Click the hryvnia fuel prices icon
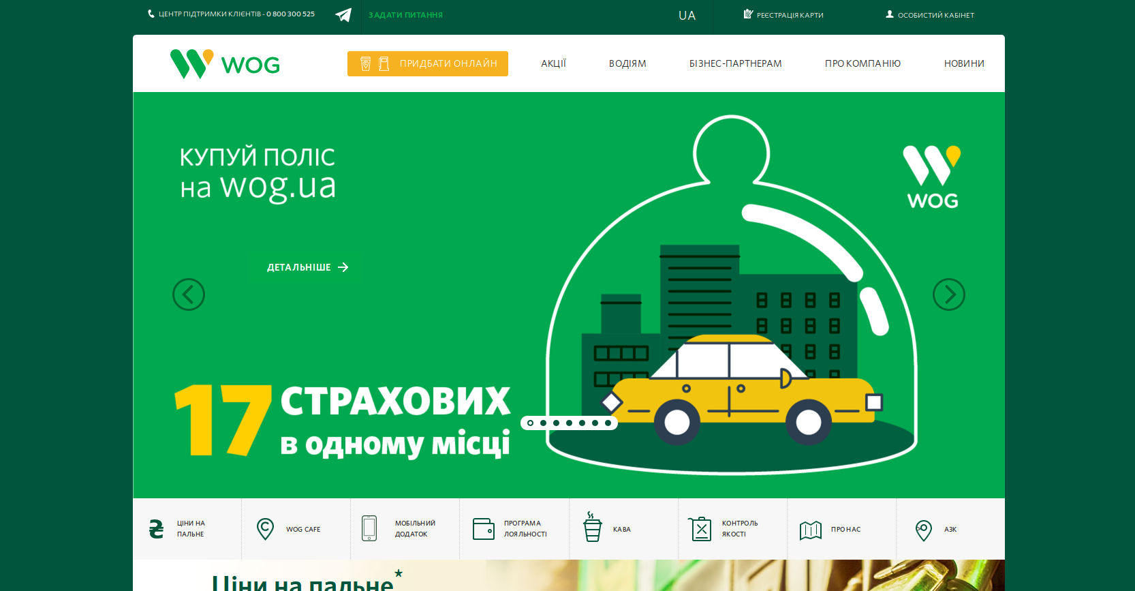Viewport: 1135px width, 591px height. click(x=157, y=529)
